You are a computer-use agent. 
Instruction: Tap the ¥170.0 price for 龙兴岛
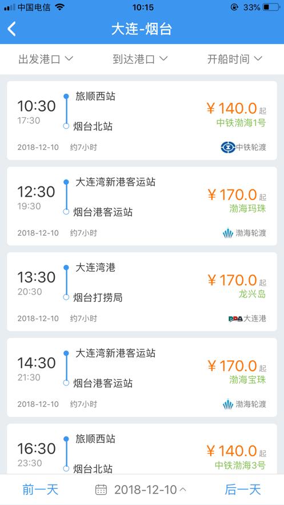tap(237, 280)
